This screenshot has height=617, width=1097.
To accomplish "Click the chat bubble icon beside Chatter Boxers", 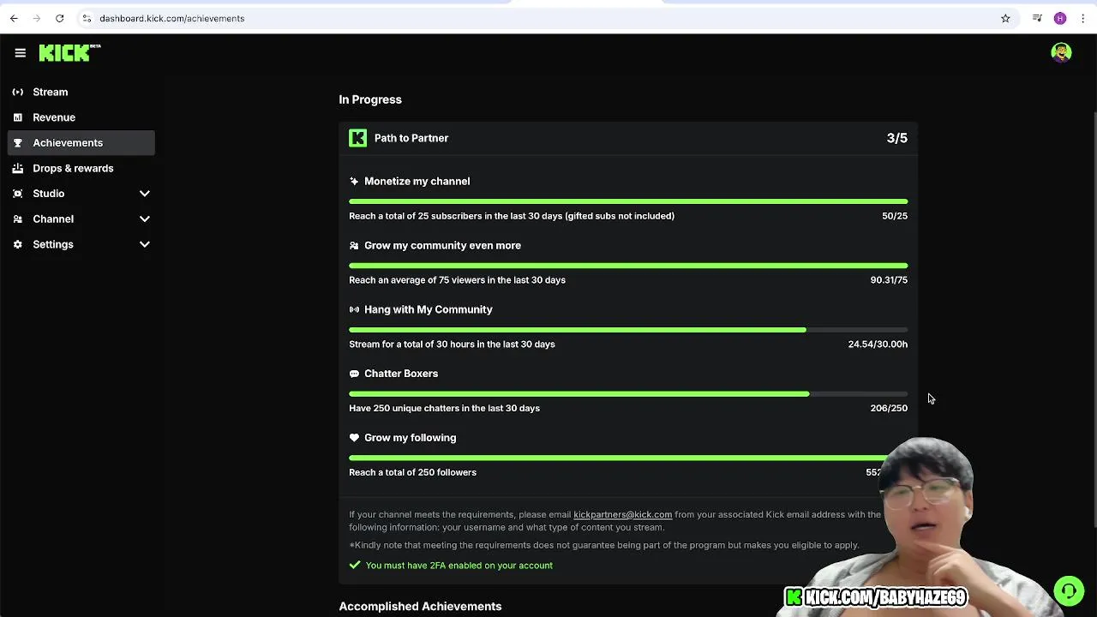I will [x=354, y=374].
